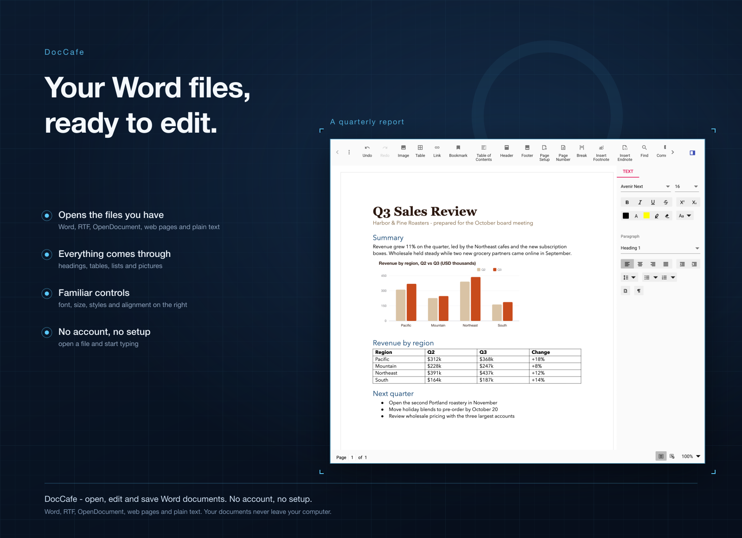Open Page Setup

point(544,153)
